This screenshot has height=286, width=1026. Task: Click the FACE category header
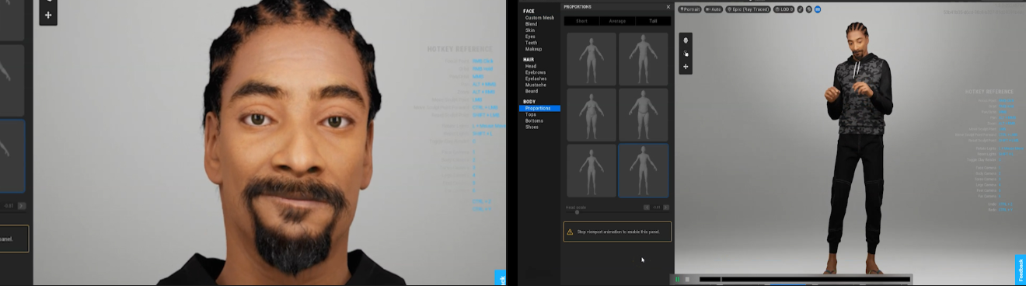click(529, 11)
